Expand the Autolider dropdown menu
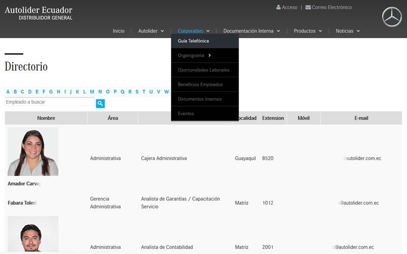407x254 pixels. tap(151, 31)
